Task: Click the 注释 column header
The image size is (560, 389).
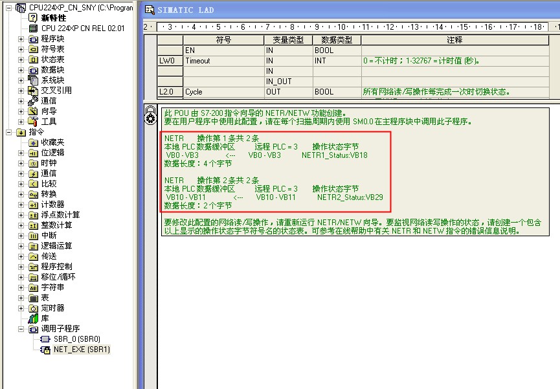Action: pyautogui.click(x=455, y=40)
